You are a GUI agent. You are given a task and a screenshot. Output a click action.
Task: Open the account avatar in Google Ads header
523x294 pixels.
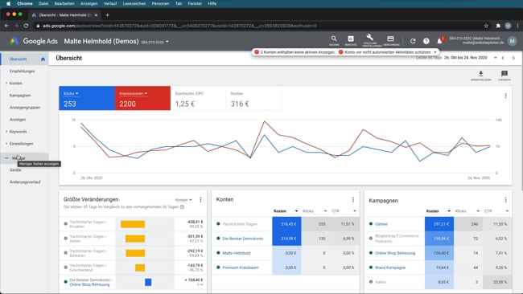(512, 41)
